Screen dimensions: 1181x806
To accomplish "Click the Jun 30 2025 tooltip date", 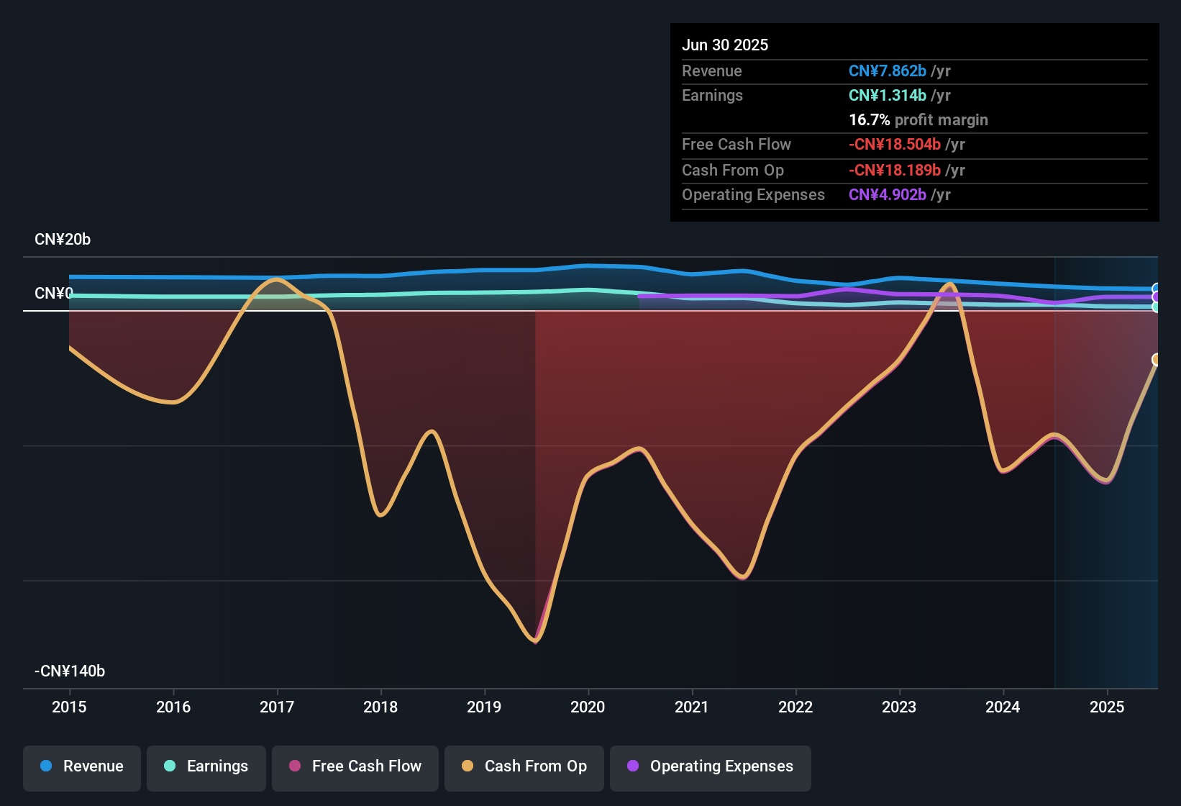I will (x=725, y=45).
